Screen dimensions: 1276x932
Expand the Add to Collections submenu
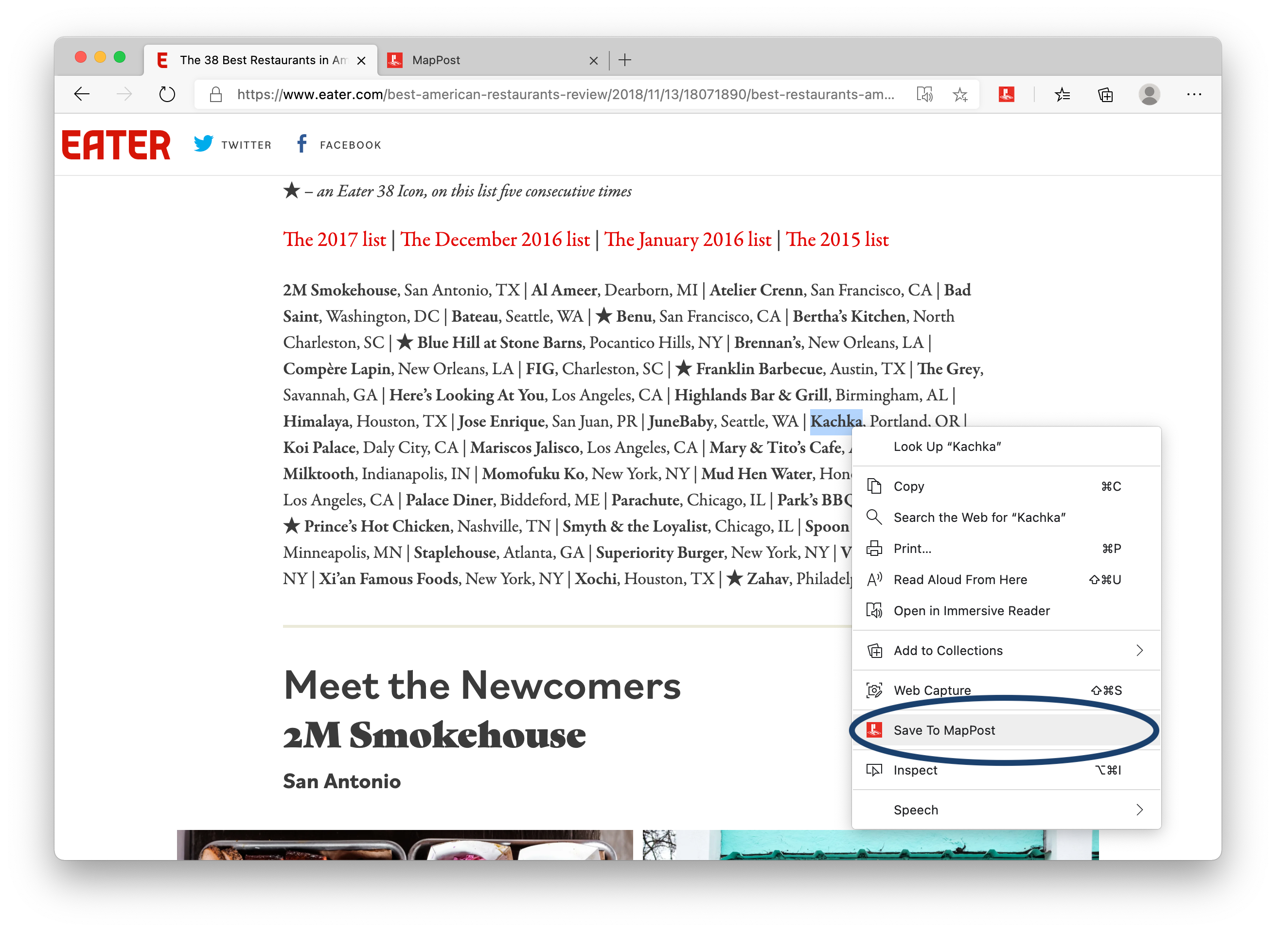pos(1006,651)
